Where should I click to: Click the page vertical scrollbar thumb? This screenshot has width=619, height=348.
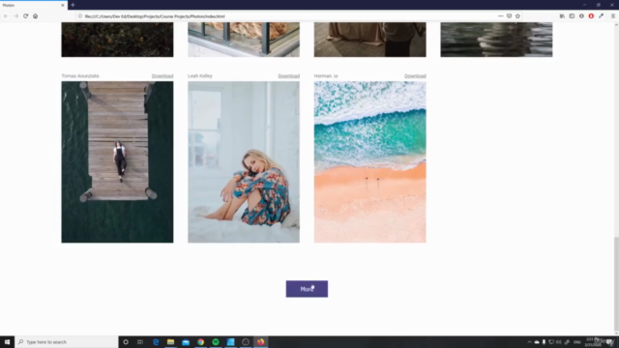point(616,283)
